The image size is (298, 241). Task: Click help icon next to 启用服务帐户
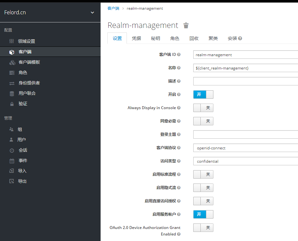pos(179,214)
